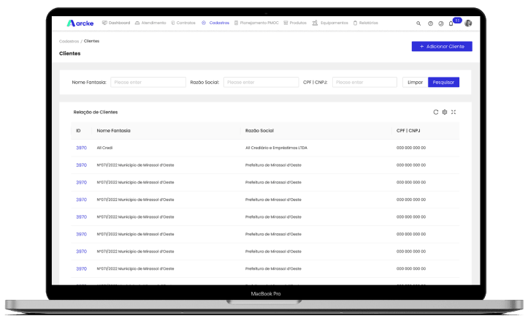The width and height of the screenshot is (528, 324).
Task: Go to the Dashboard menu item
Action: [x=116, y=23]
